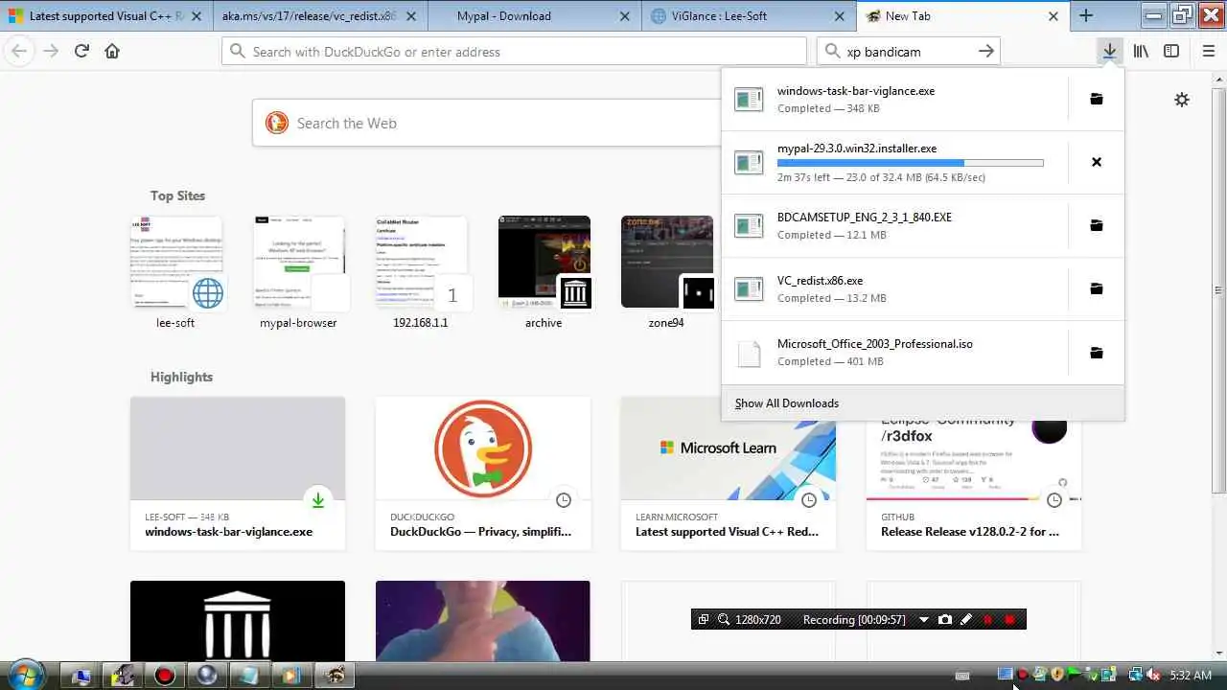Open the GitHub r3dfox Release highlight card
This screenshot has width=1227, height=690.
tap(974, 473)
